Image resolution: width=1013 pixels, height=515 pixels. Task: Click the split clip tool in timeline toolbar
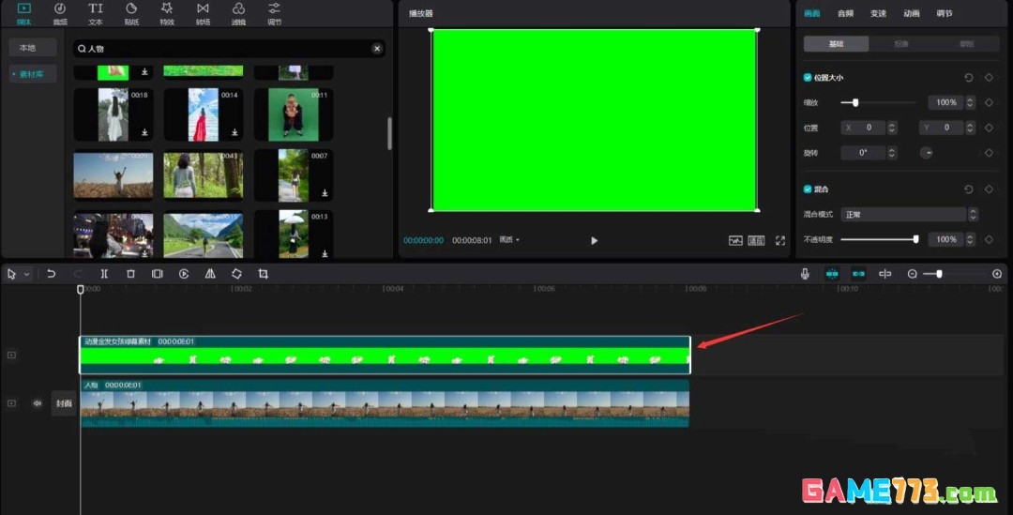[x=104, y=274]
